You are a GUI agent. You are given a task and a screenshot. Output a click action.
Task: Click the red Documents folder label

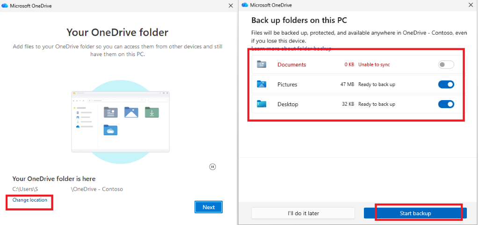292,65
